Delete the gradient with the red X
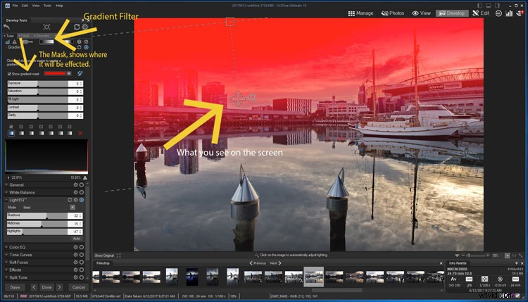This screenshot has height=302, width=528. [80, 133]
